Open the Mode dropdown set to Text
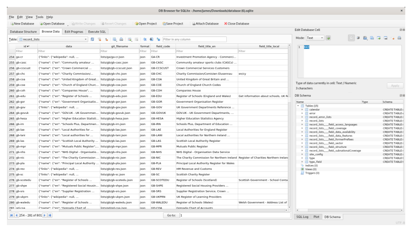 click(x=315, y=38)
